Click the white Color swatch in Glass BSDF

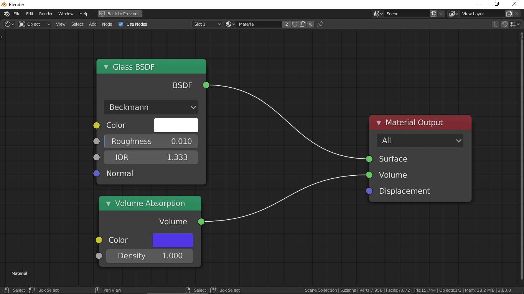(176, 125)
